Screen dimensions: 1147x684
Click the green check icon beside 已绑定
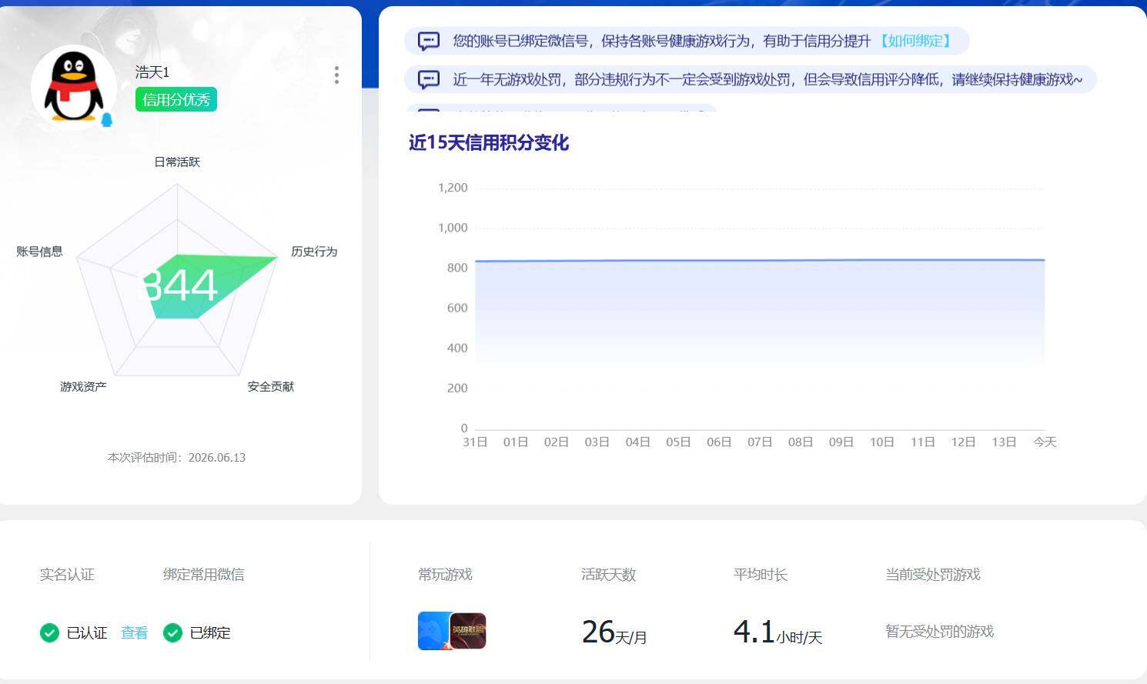point(172,632)
